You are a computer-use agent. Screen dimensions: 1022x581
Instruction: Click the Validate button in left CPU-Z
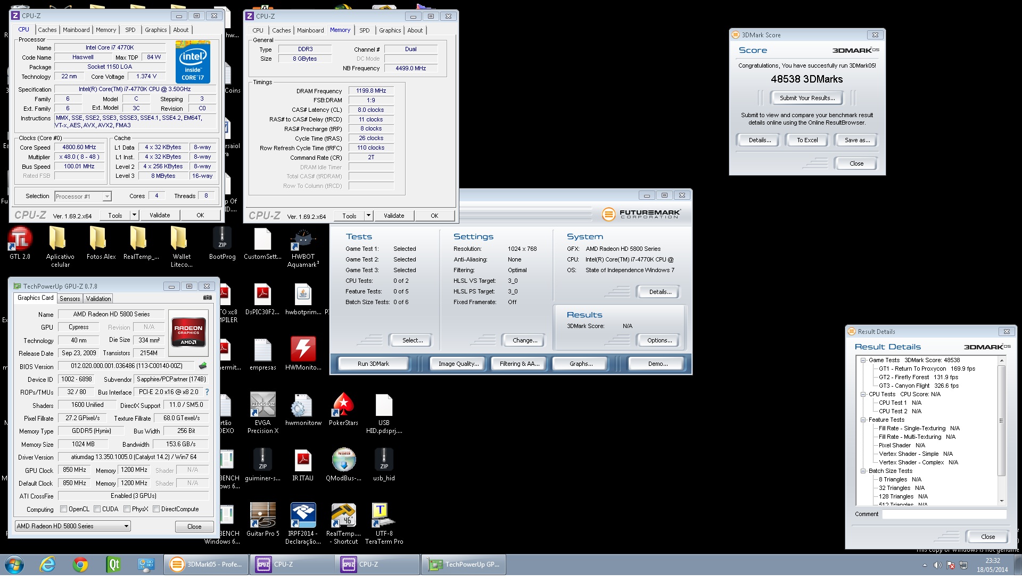(x=160, y=216)
